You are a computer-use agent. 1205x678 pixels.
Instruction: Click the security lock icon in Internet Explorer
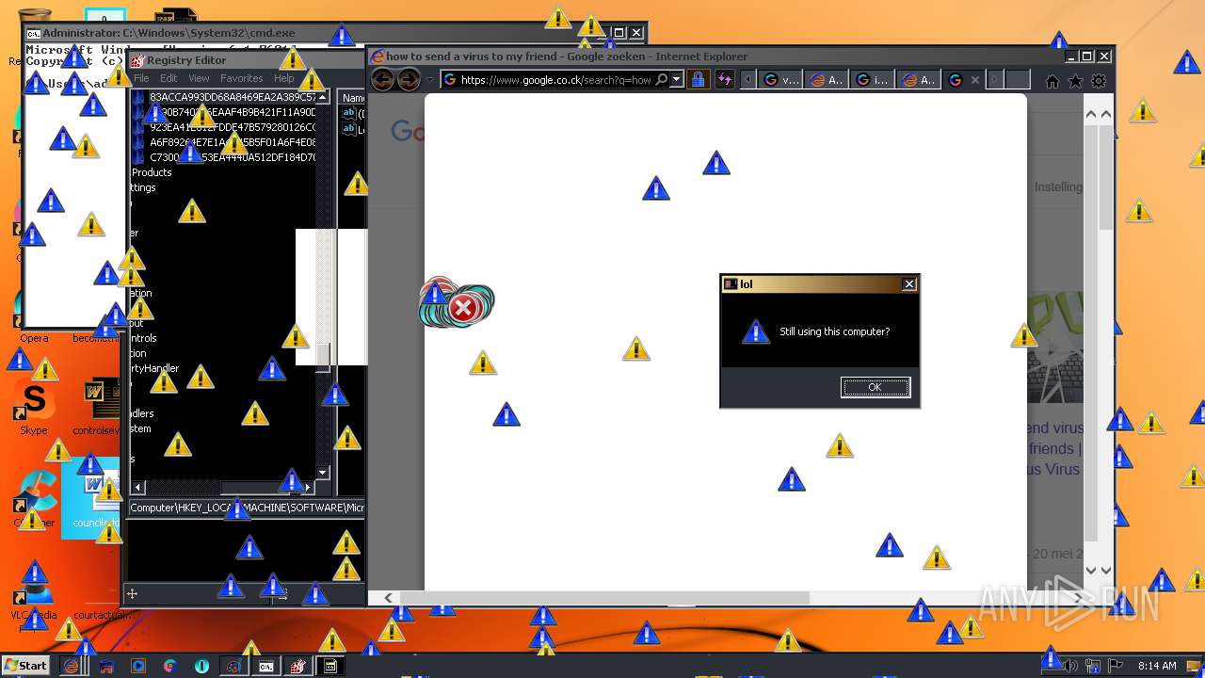698,80
